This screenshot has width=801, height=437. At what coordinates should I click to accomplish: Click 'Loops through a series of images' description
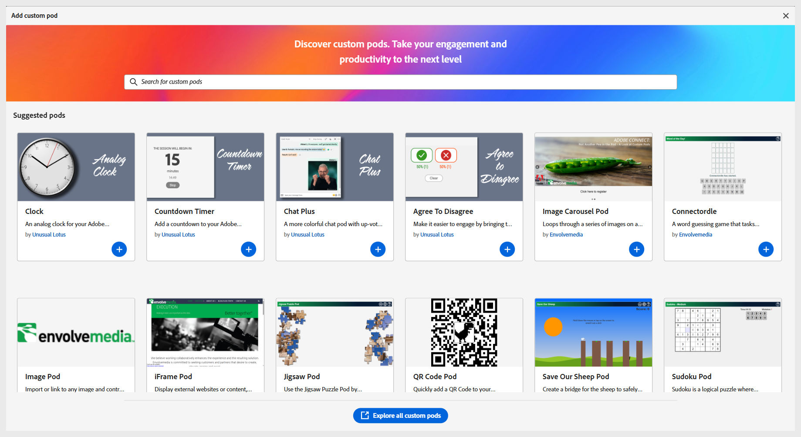[592, 224]
